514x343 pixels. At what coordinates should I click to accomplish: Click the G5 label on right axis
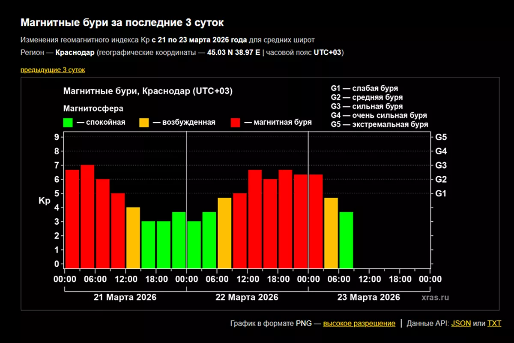[441, 138]
